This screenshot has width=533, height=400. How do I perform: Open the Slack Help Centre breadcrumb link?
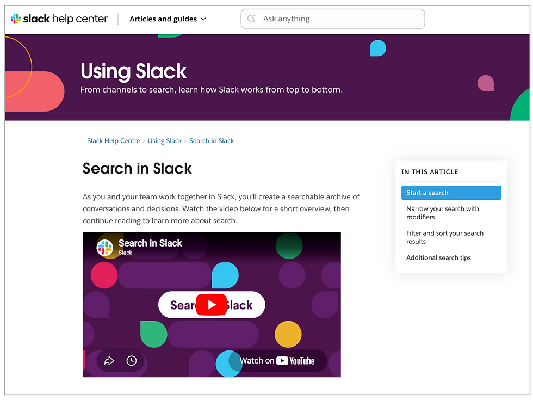(x=114, y=141)
